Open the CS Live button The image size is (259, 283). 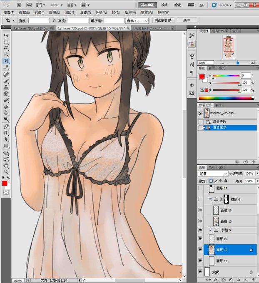(x=222, y=5)
